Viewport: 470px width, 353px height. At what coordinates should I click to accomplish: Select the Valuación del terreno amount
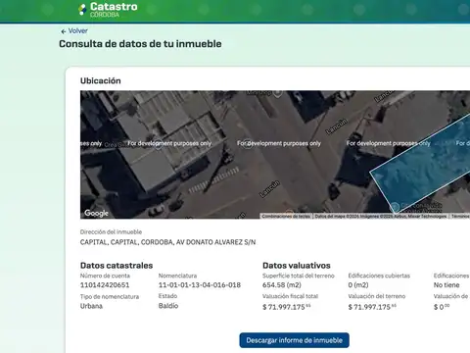click(x=372, y=307)
